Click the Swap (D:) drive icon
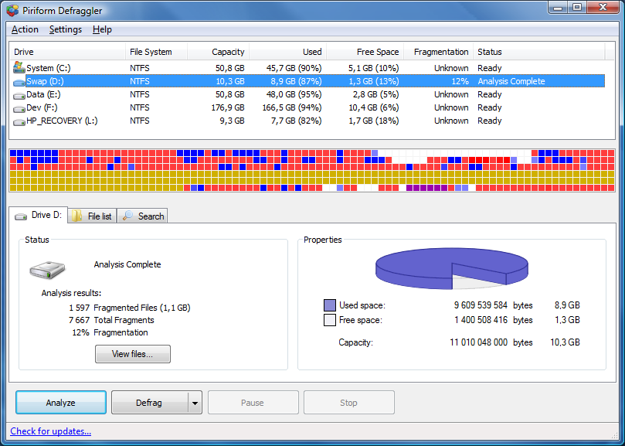Screen dimensions: 625x446 click(x=19, y=83)
